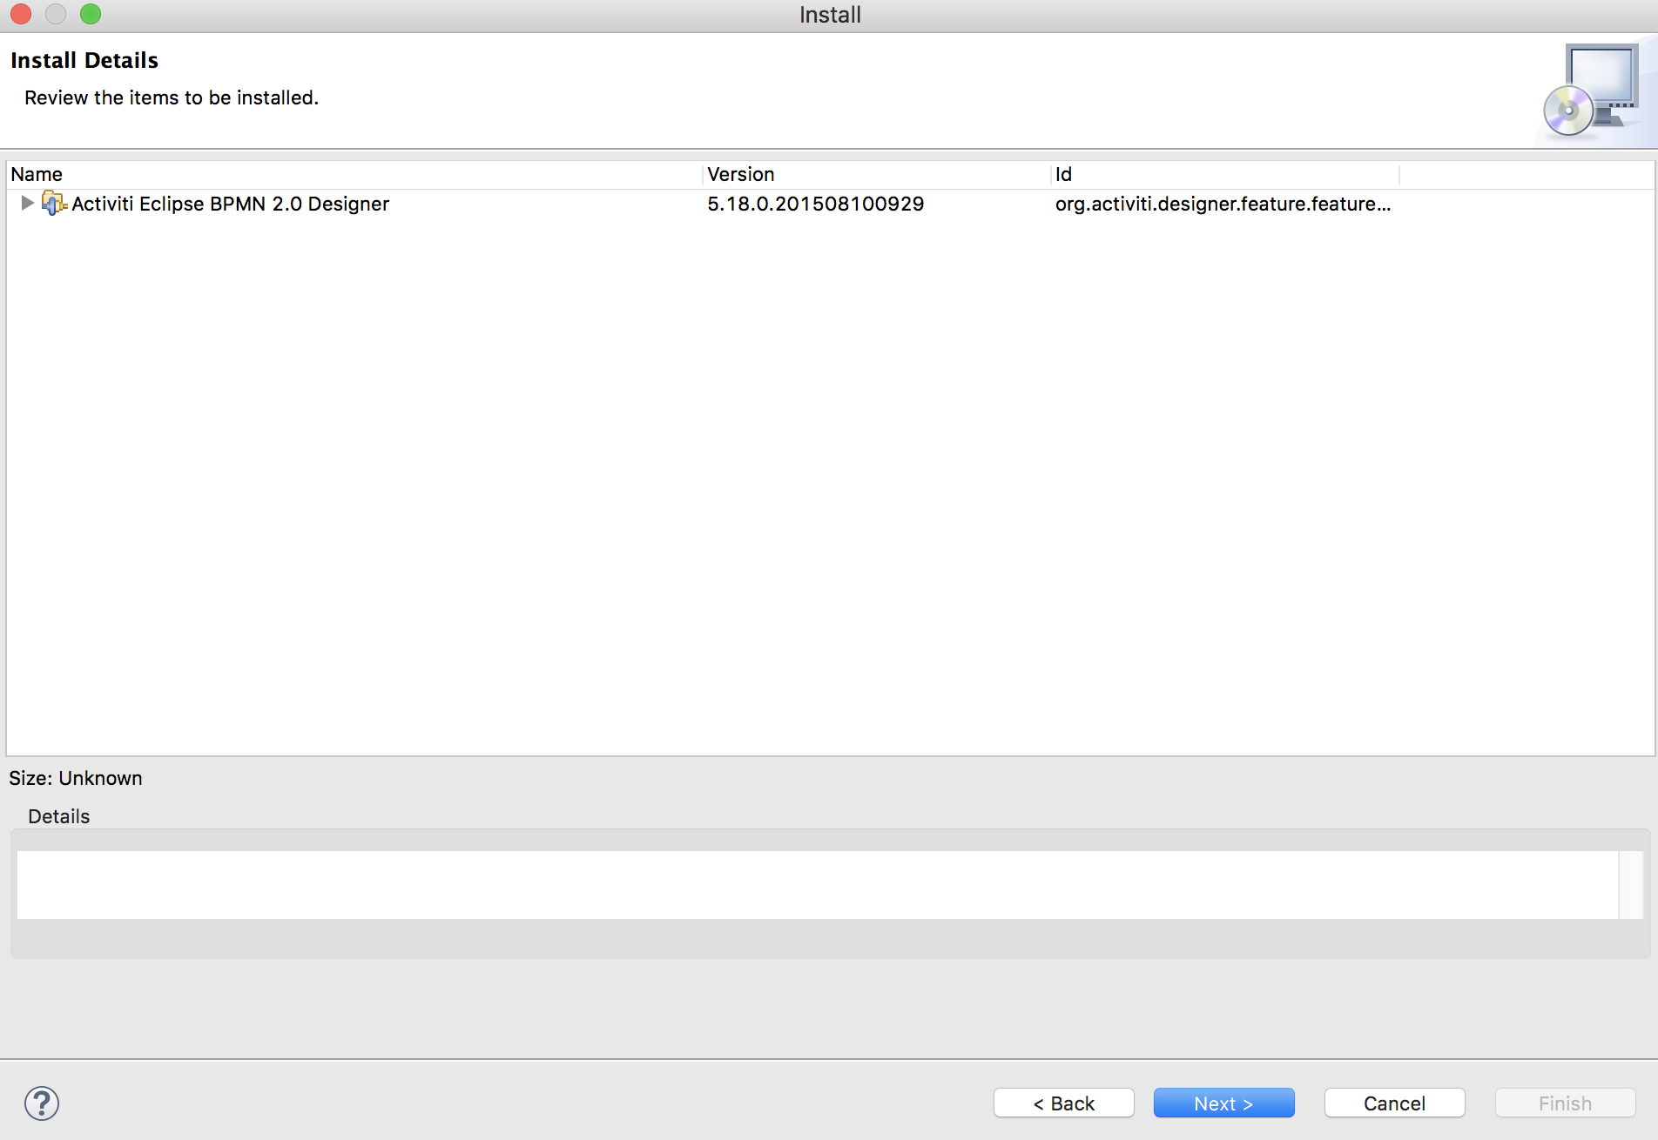The width and height of the screenshot is (1658, 1140).
Task: Click version cell 5.18.0.201508100929
Action: click(x=815, y=204)
